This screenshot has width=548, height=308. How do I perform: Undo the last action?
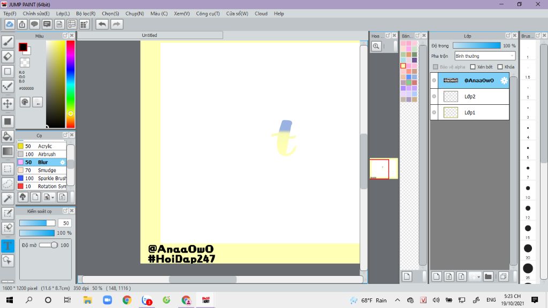(102, 24)
